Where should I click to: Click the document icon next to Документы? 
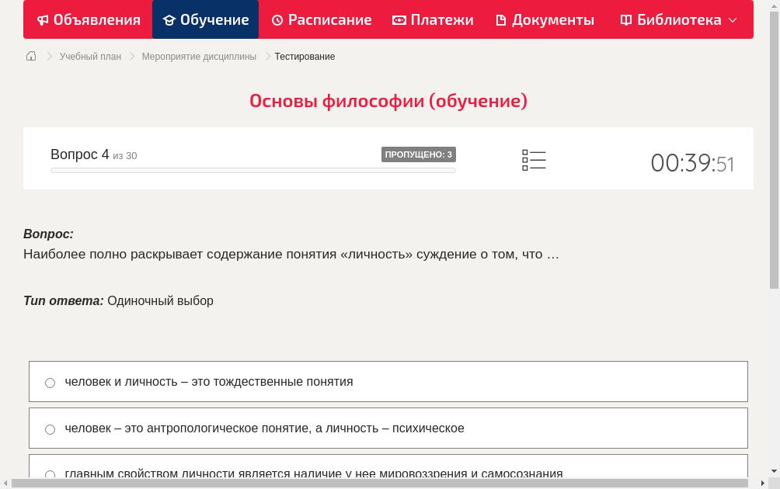coord(501,19)
